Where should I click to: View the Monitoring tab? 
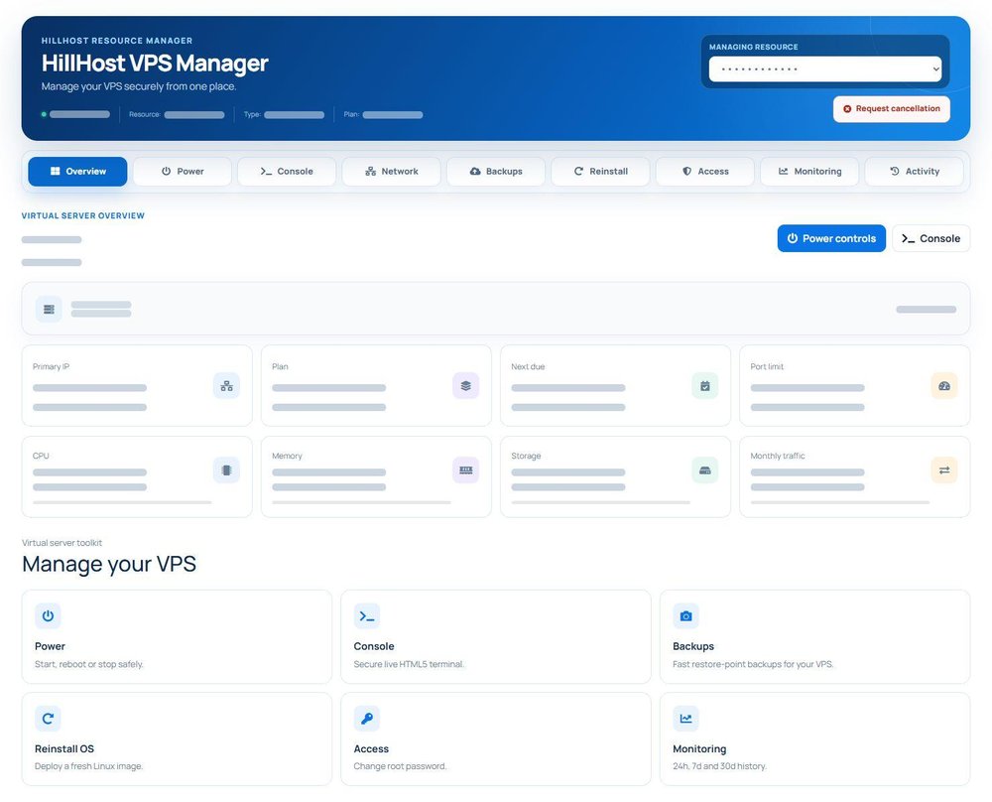click(809, 172)
